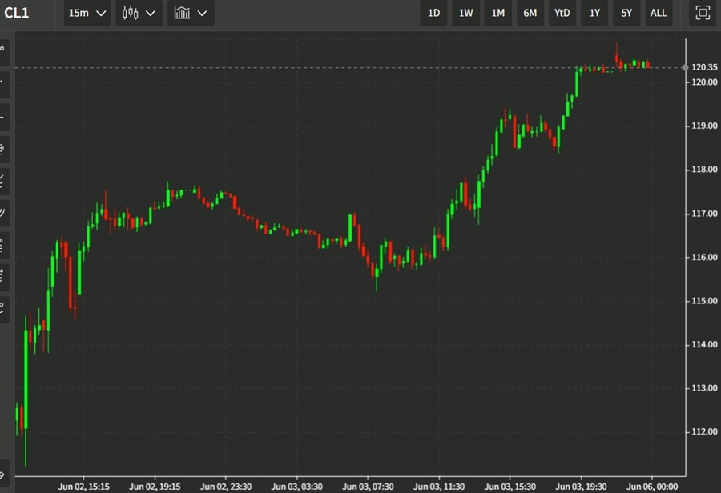Choose the horizontal line drawing tool
The height and width of the screenshot is (493, 721).
click(x=4, y=114)
